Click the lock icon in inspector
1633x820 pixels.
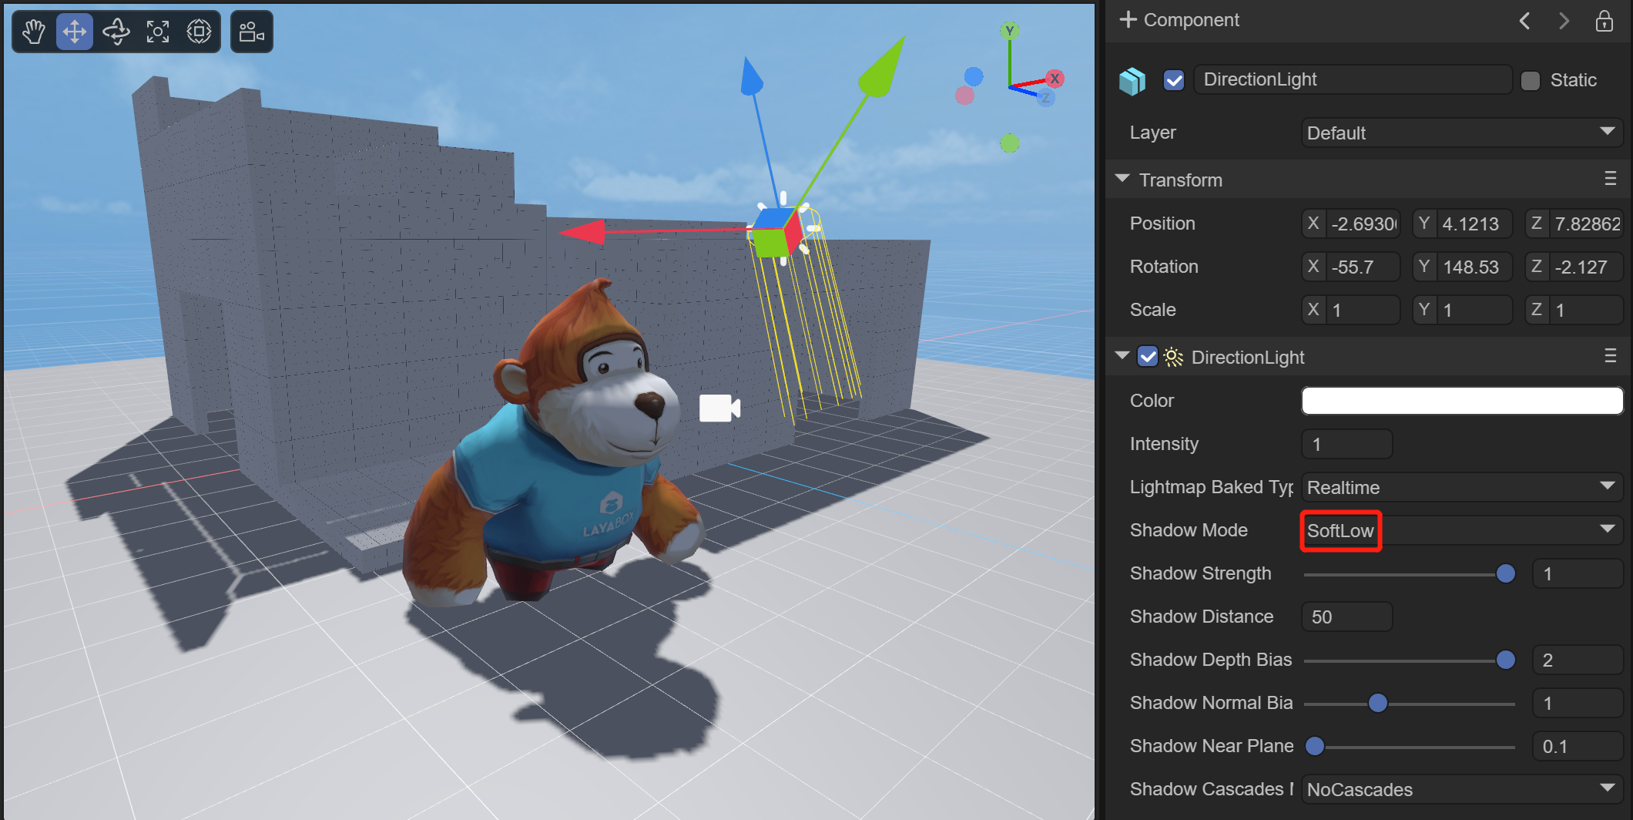tap(1604, 21)
